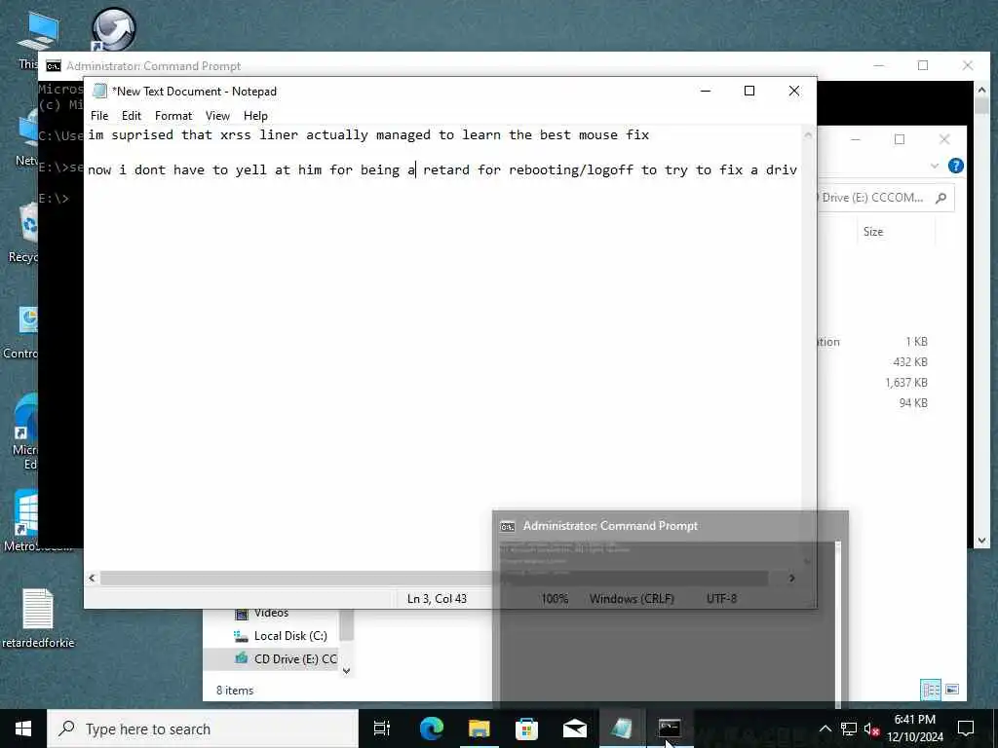This screenshot has width=998, height=748.
Task: Open the Notepad Edit menu
Action: (x=132, y=116)
